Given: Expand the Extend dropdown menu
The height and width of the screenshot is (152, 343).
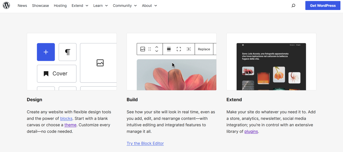Looking at the screenshot, I should [x=80, y=6].
